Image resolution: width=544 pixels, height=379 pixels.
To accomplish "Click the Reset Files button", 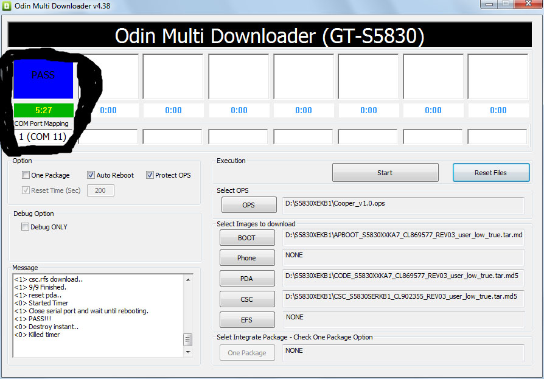I will point(491,173).
